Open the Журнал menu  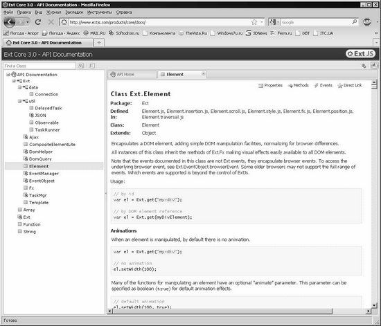[53, 12]
